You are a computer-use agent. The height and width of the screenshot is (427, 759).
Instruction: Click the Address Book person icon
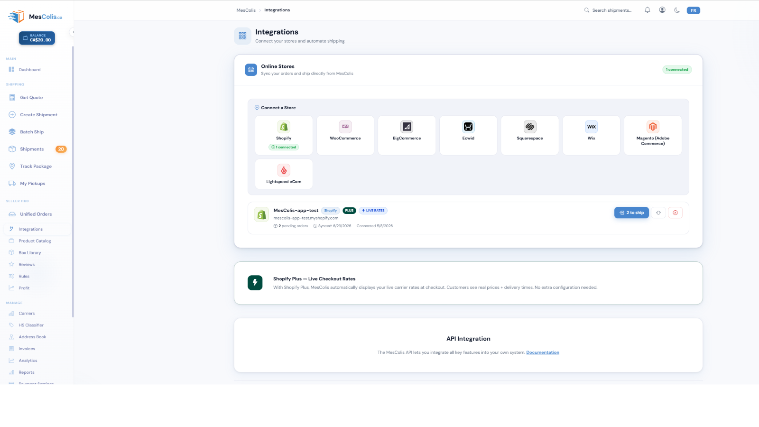point(11,337)
